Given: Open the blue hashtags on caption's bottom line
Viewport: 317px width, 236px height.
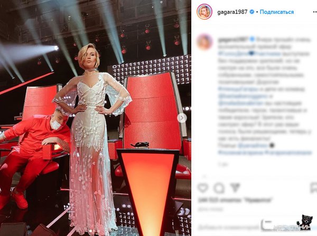Looking at the screenshot, I should point(265,153).
